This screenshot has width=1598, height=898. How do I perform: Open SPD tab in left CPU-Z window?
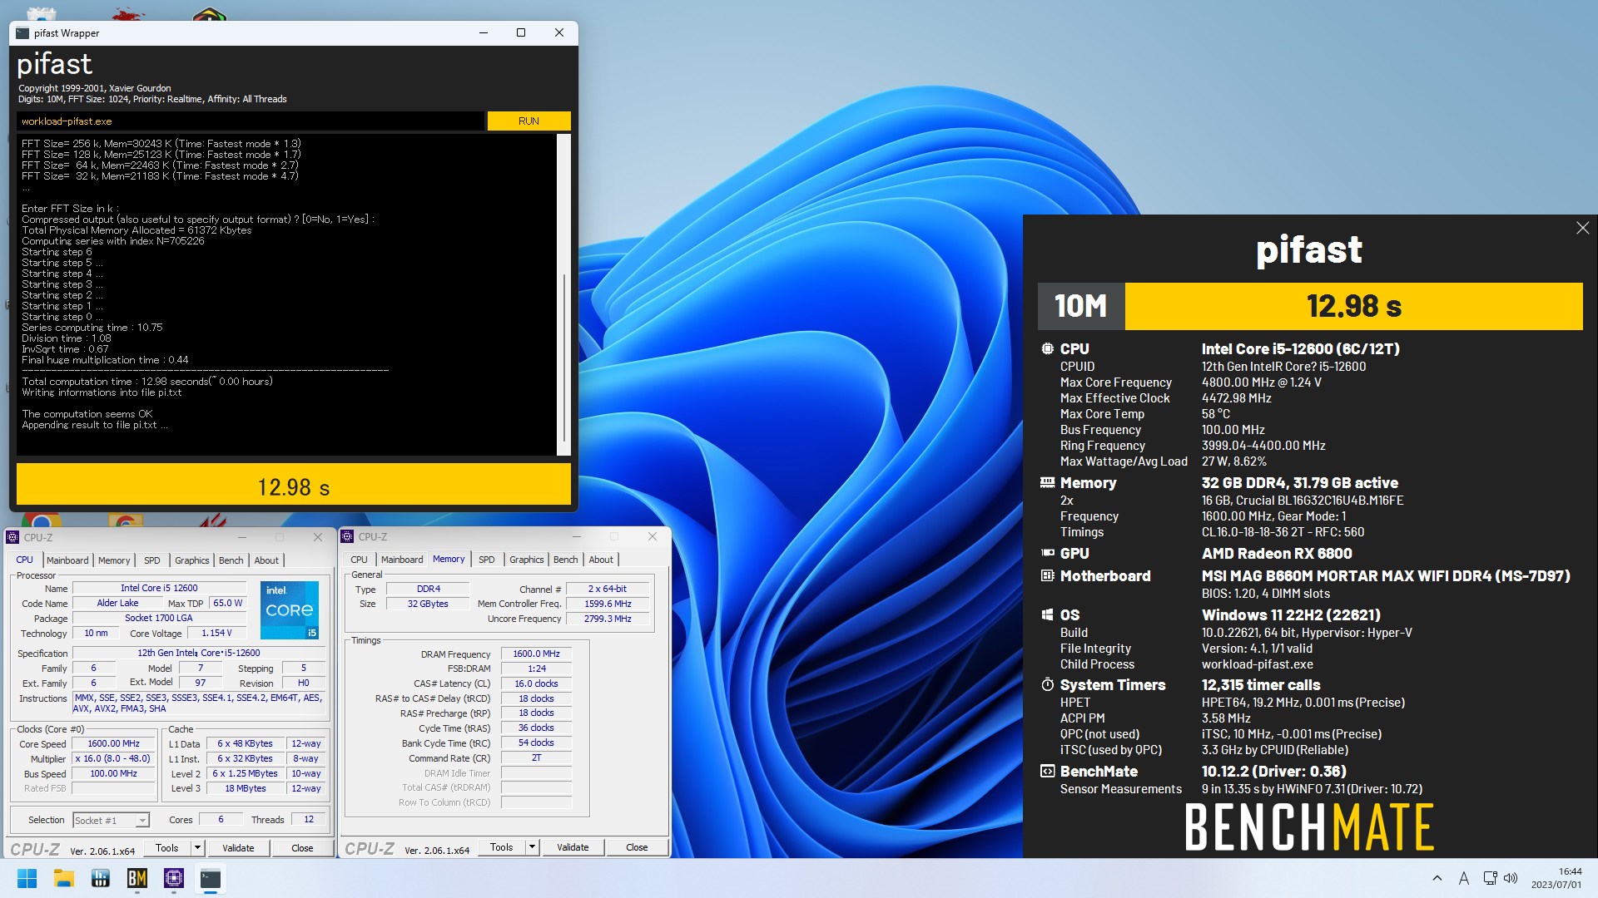(151, 560)
